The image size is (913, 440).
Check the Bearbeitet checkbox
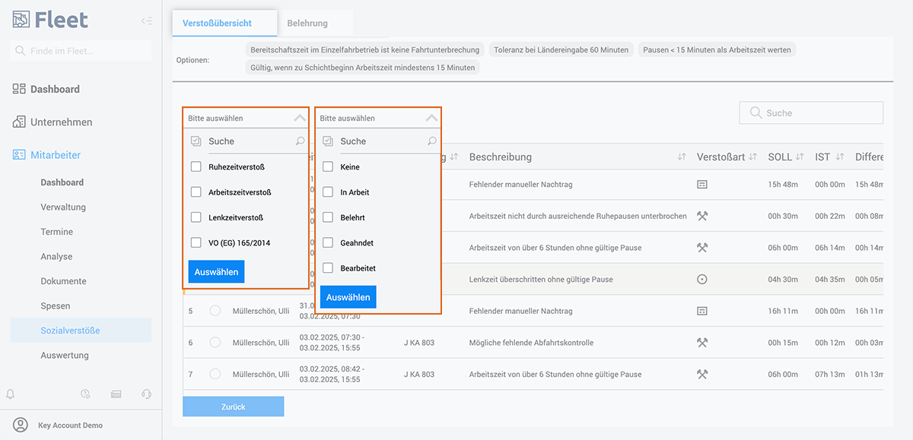coord(328,268)
